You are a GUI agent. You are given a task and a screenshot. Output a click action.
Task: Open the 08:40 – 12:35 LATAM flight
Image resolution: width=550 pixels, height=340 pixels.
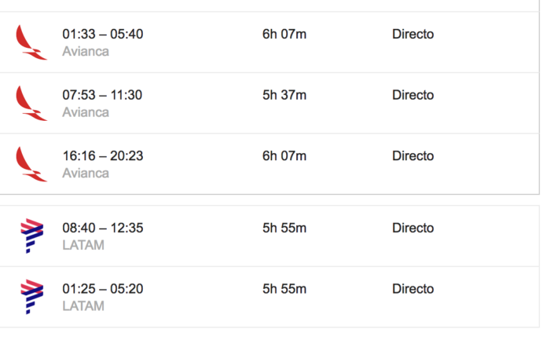pyautogui.click(x=269, y=236)
